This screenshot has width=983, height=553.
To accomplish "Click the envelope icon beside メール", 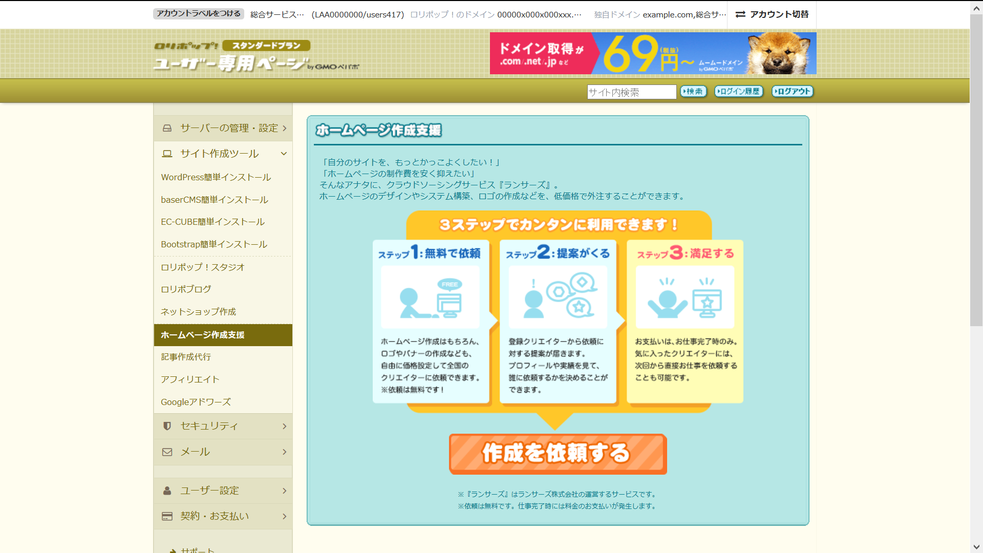I will pos(167,452).
